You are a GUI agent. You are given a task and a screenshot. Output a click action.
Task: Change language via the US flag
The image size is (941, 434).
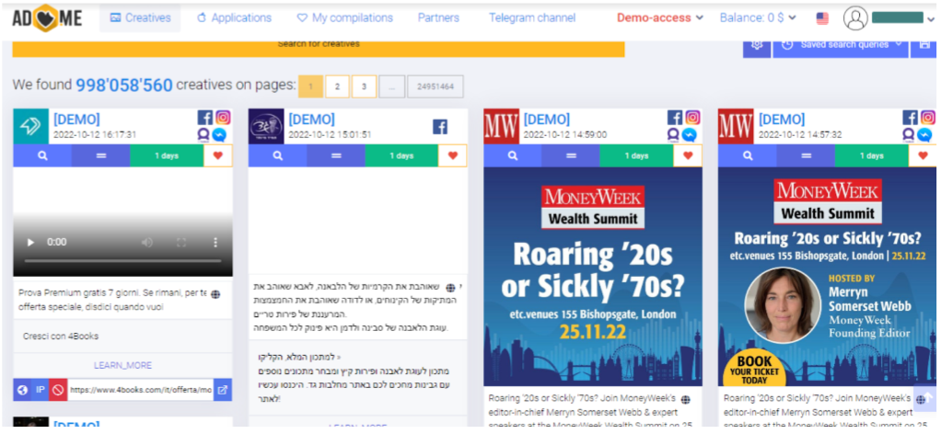pos(822,18)
